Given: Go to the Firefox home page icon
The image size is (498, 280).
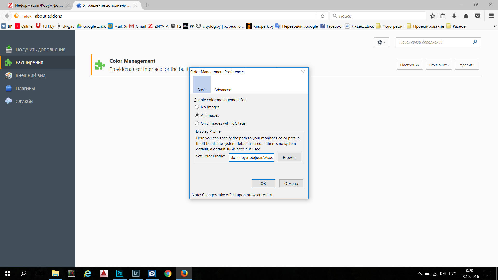Looking at the screenshot, I should point(466,16).
